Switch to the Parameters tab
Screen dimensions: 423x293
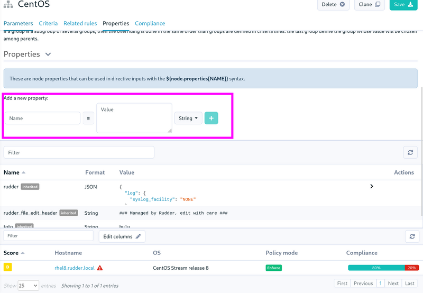18,23
